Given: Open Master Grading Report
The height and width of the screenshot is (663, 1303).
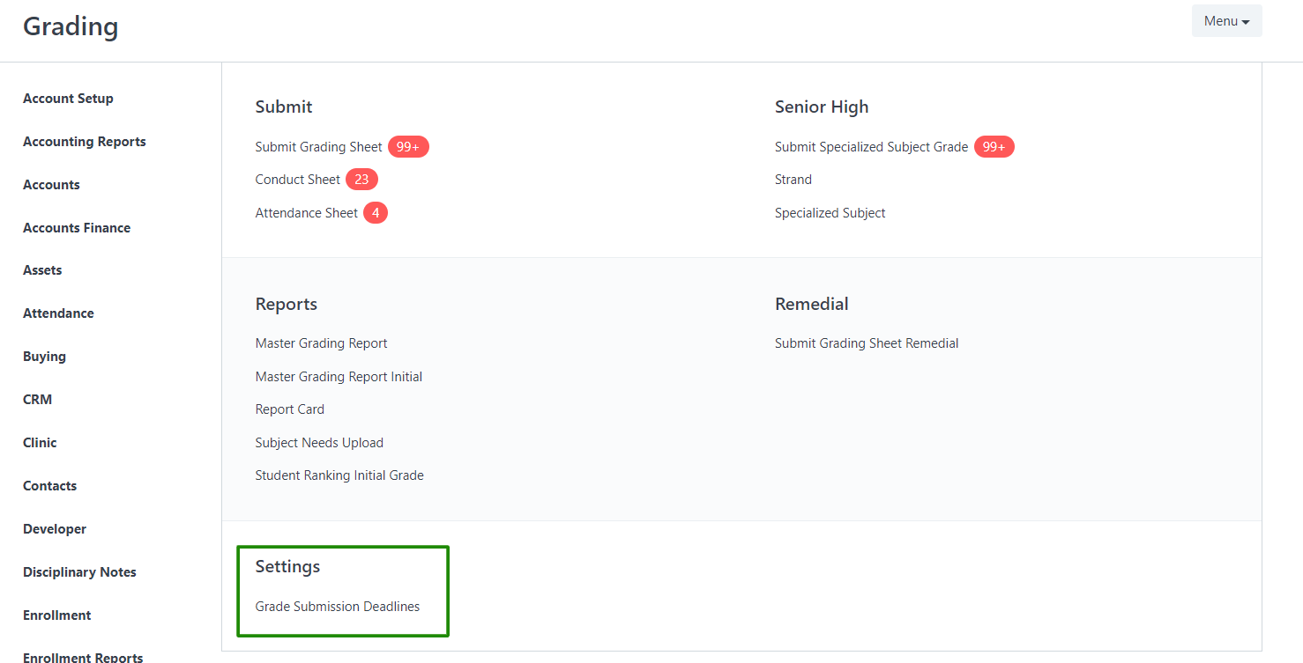Looking at the screenshot, I should pyautogui.click(x=322, y=343).
